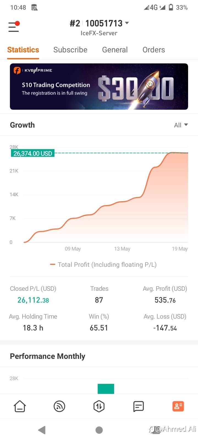Open the hamburger menu with notification dot
198x441 pixels.
(x=14, y=27)
